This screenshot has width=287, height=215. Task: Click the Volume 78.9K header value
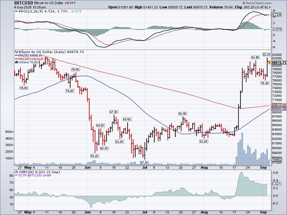[221, 7]
